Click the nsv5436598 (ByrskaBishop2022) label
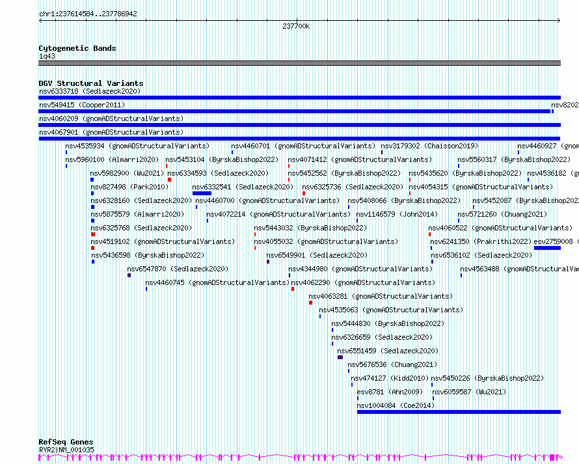The height and width of the screenshot is (464, 579). [x=148, y=255]
